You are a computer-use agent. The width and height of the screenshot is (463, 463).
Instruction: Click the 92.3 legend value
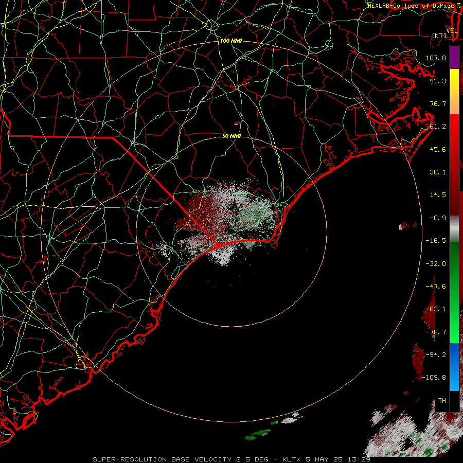(x=438, y=81)
